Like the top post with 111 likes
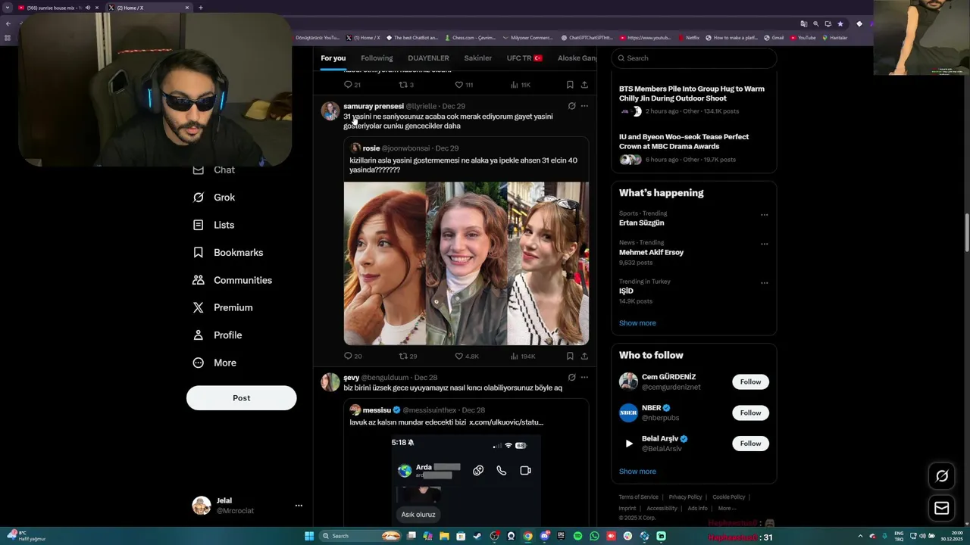Screen dimensions: 970x545 pos(464,85)
